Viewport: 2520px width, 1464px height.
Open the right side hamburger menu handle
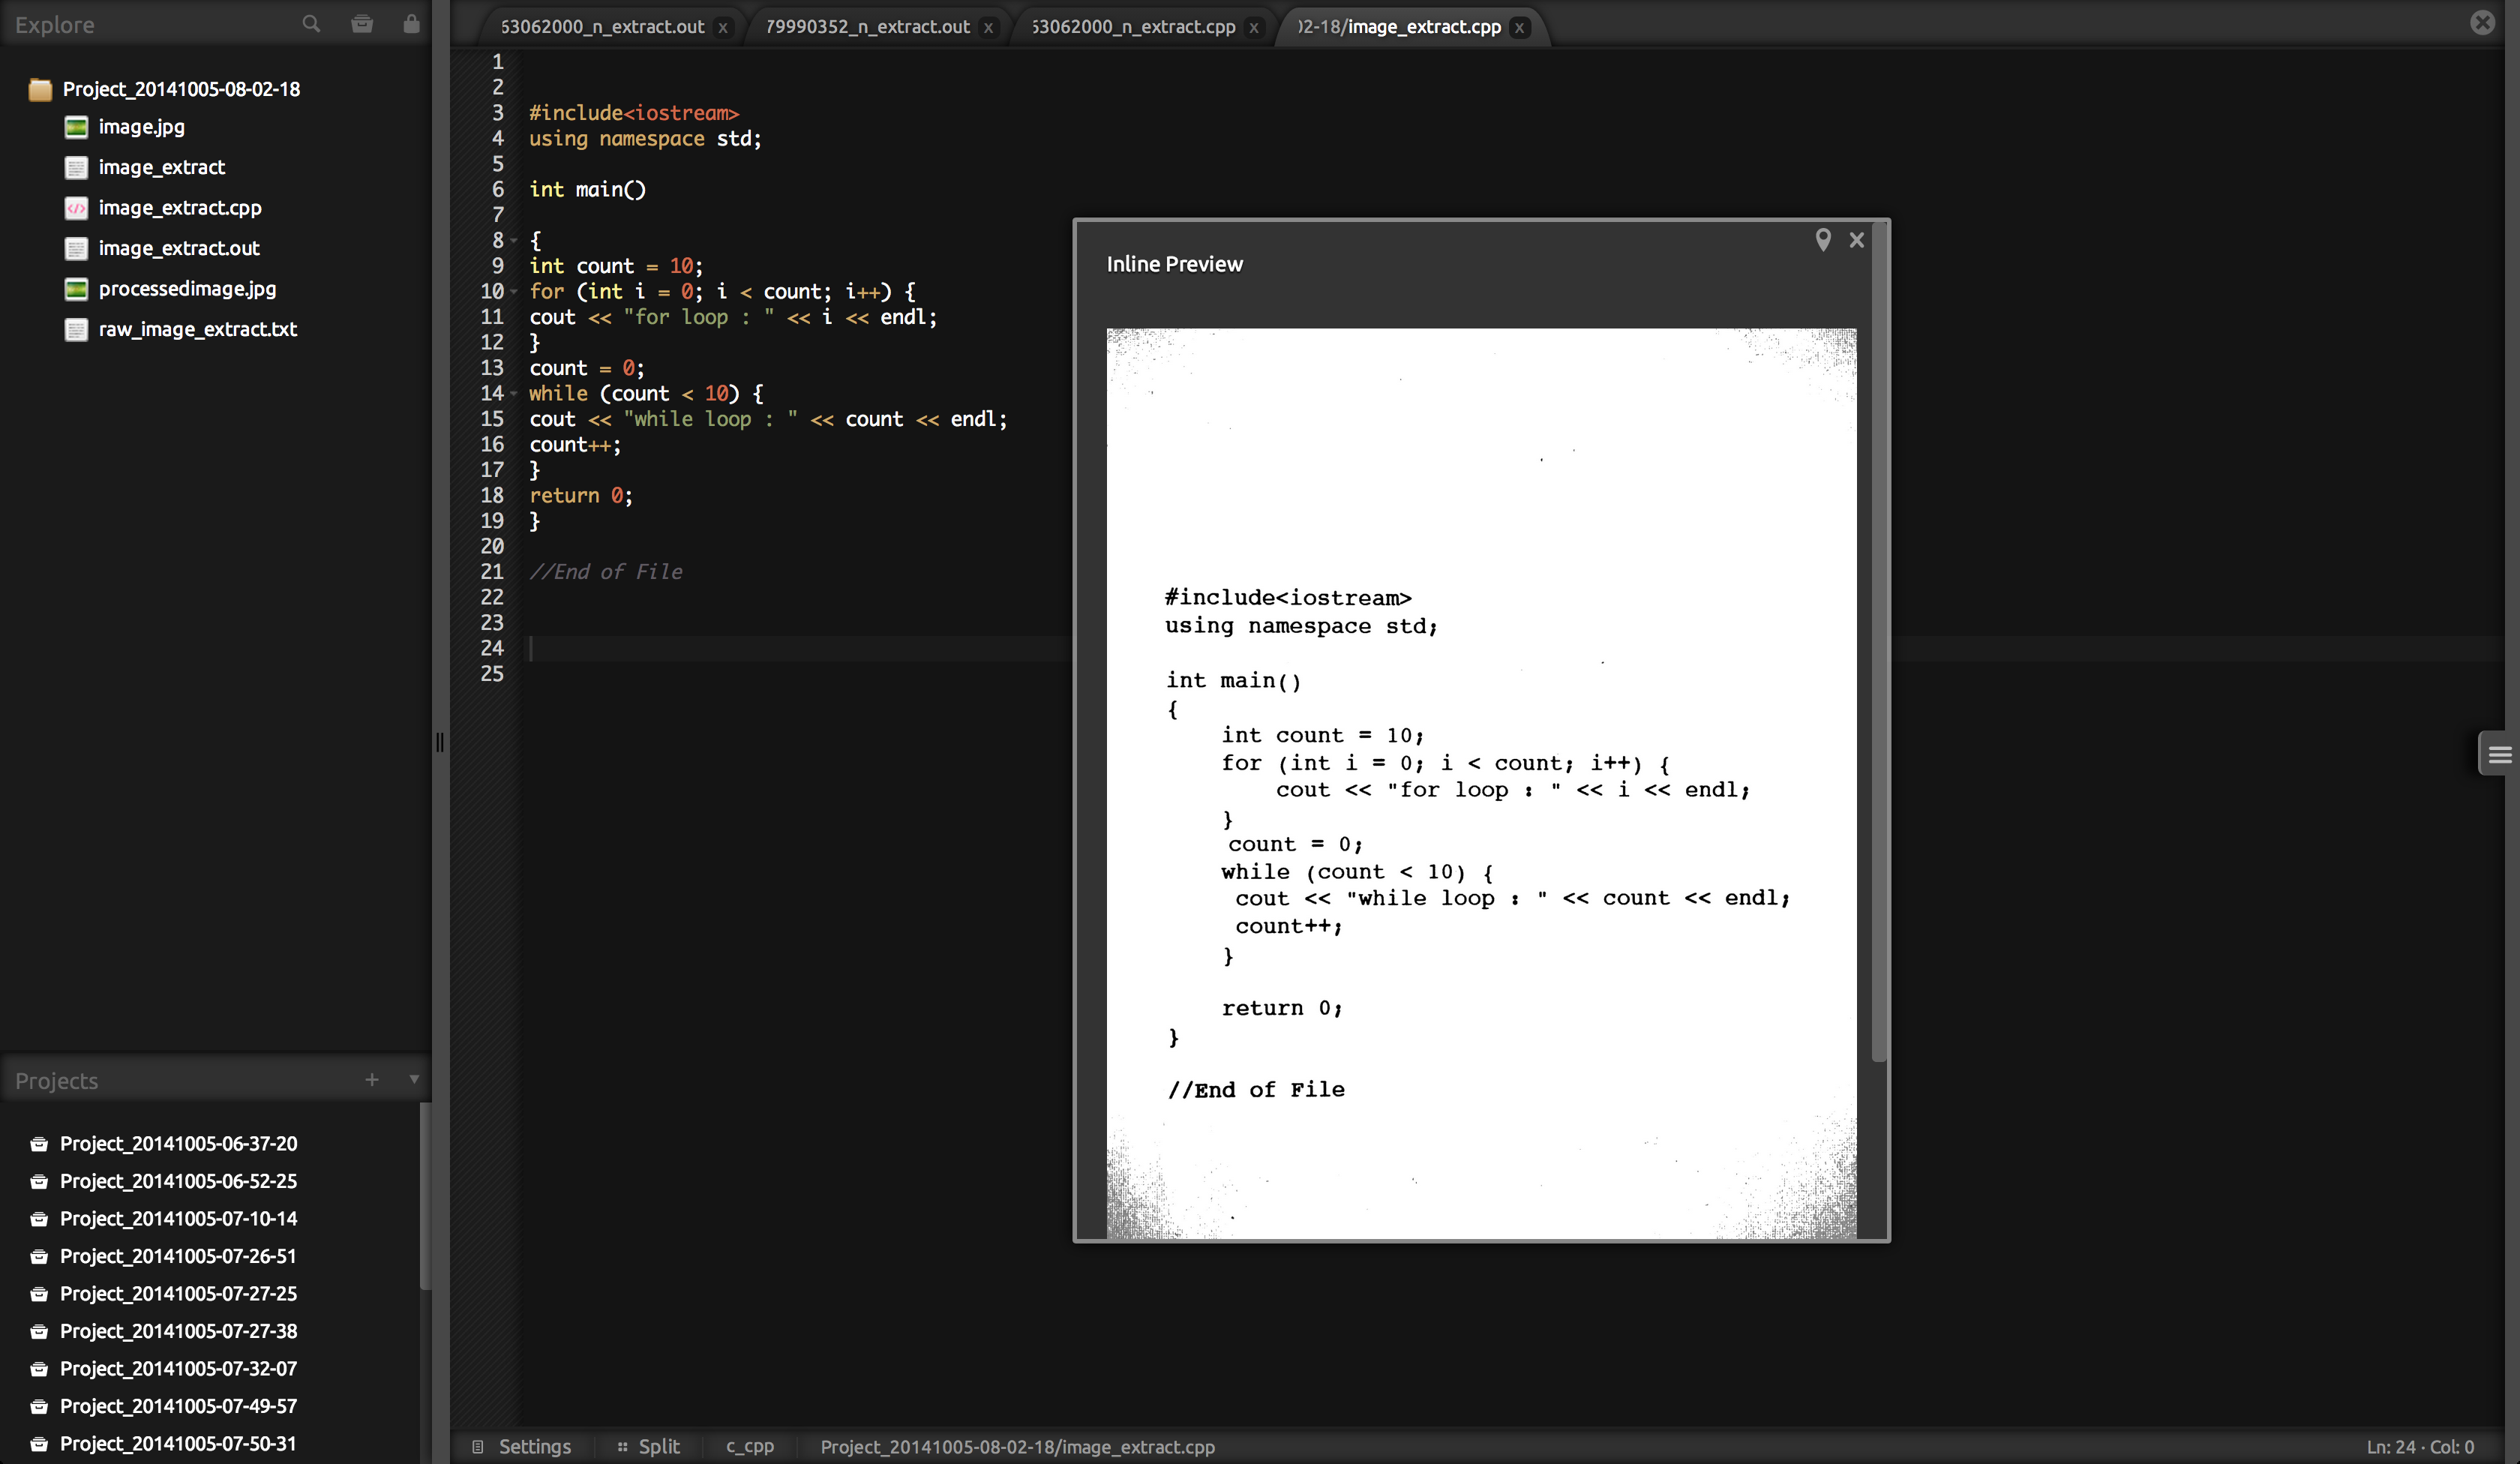(x=2499, y=754)
